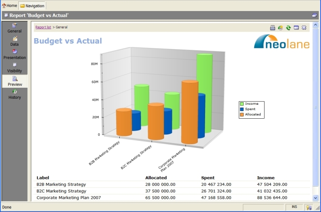Screen dimensions: 321x212
Task: Click the print report icon
Action: (x=273, y=28)
